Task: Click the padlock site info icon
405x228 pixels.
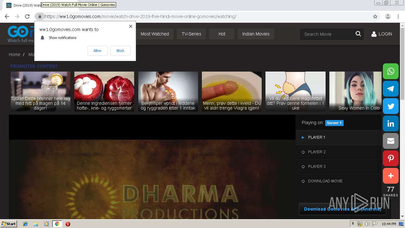Action: click(x=40, y=16)
